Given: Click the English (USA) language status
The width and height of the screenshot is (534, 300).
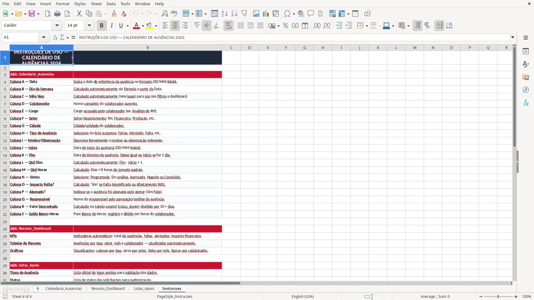Looking at the screenshot, I should click(x=303, y=296).
